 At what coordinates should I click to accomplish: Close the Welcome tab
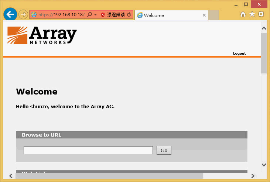tap(204, 15)
